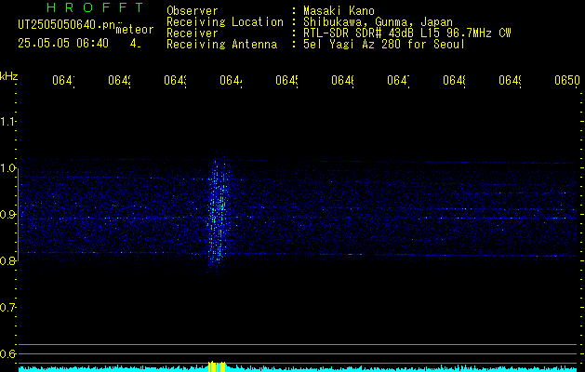Image resolution: width=585 pixels, height=372 pixels.
Task: Click the 0650 time axis marker
Action: [567, 81]
